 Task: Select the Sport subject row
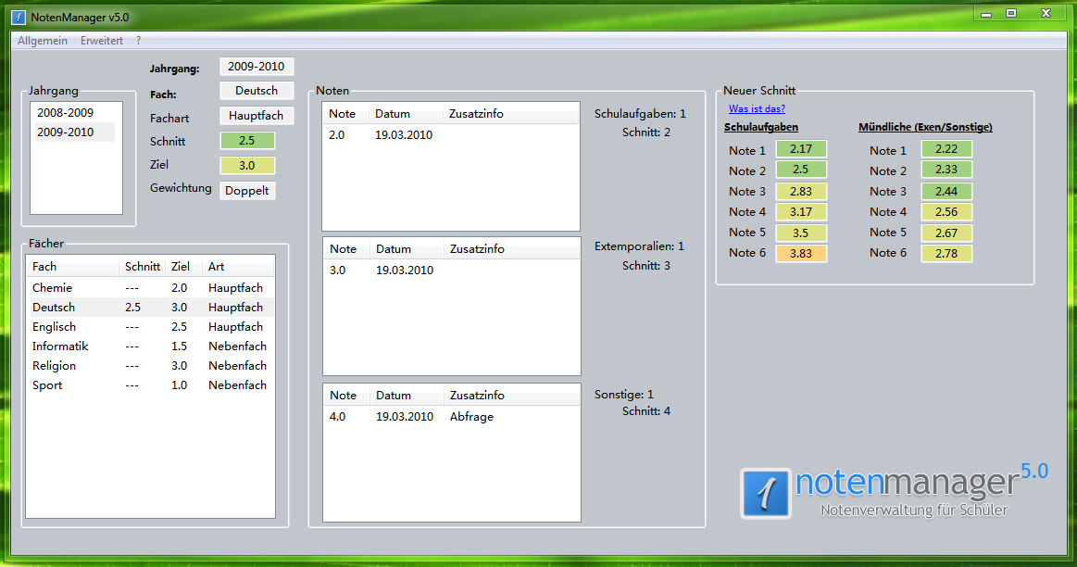coord(47,385)
